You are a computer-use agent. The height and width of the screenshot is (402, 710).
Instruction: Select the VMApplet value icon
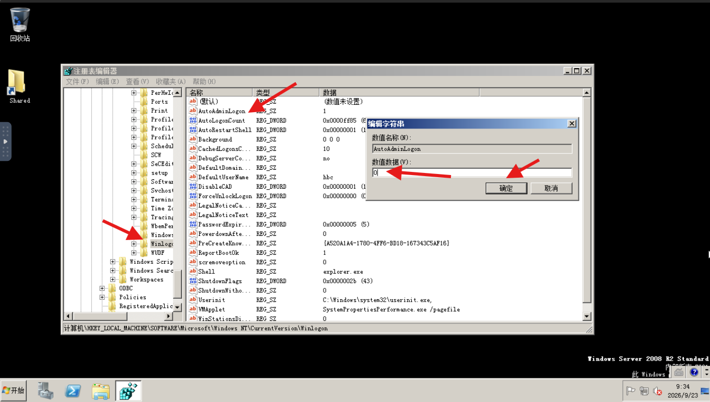coord(193,309)
